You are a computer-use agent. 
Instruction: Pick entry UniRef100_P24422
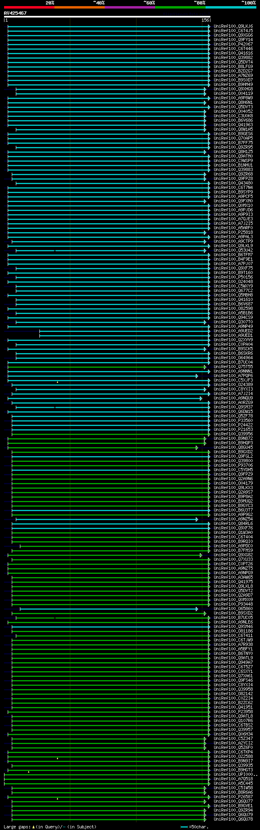tap(233, 425)
